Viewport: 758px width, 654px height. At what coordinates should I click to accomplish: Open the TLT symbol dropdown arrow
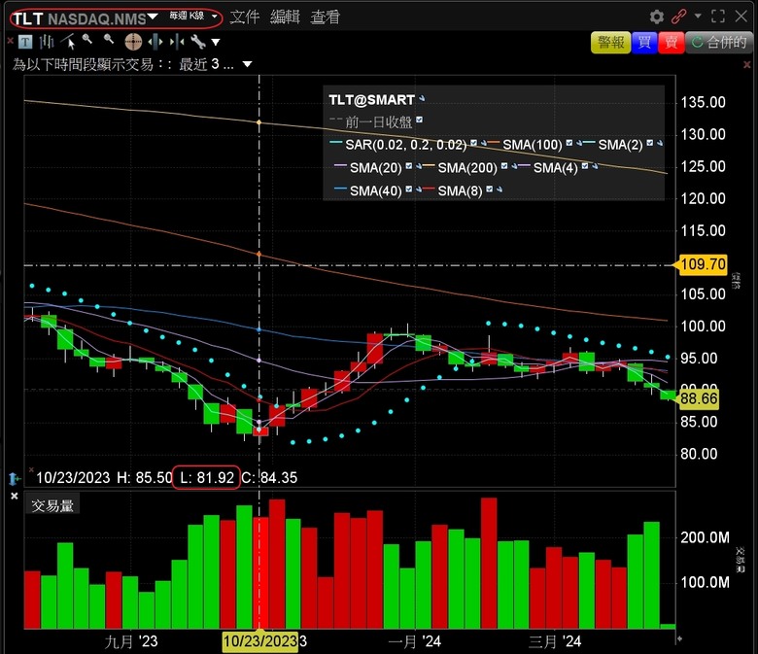click(x=153, y=17)
